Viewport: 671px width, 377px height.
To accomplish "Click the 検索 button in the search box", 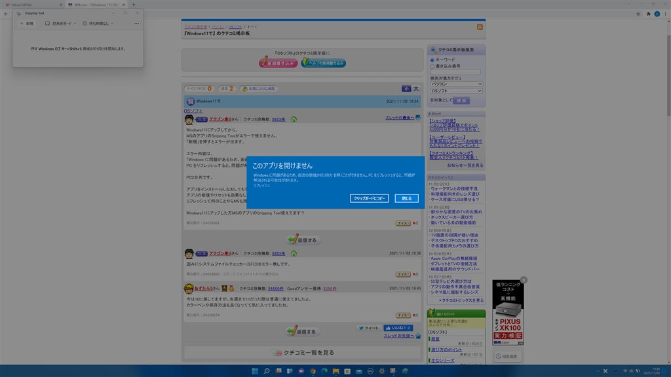I will pos(461,100).
